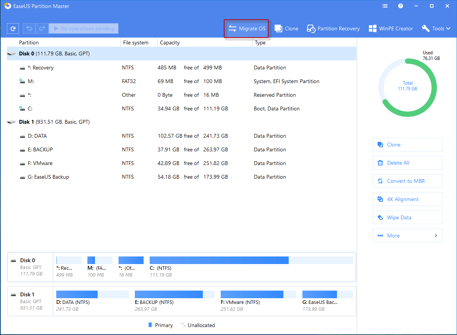The height and width of the screenshot is (335, 457).
Task: Click the undo arrow in toolbar
Action: 29,28
